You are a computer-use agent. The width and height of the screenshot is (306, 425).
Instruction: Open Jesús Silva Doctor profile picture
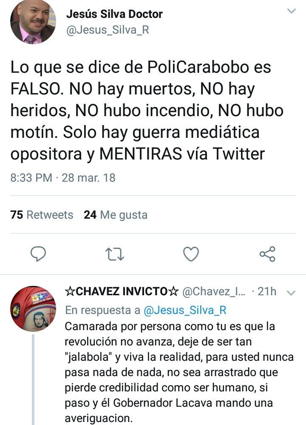tap(33, 22)
